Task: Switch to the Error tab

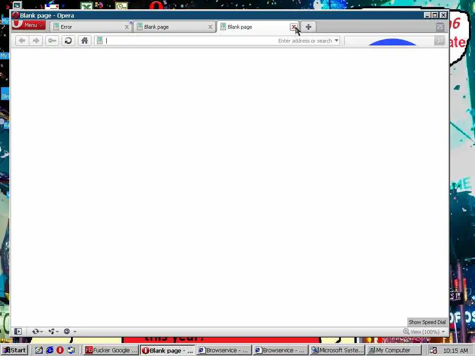Action: click(x=91, y=27)
